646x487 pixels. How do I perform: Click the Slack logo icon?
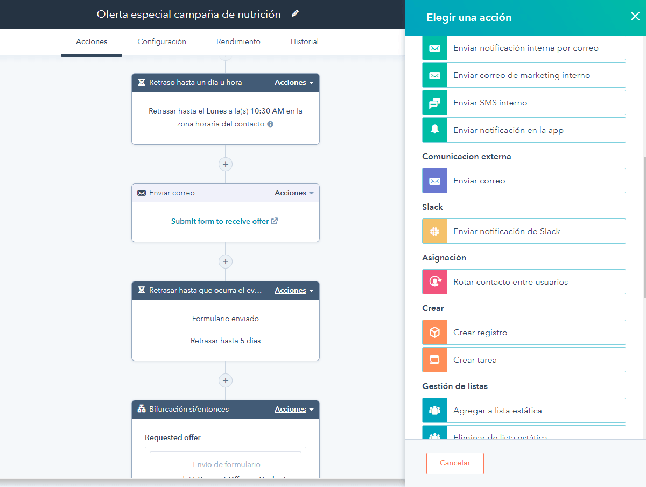pos(434,231)
